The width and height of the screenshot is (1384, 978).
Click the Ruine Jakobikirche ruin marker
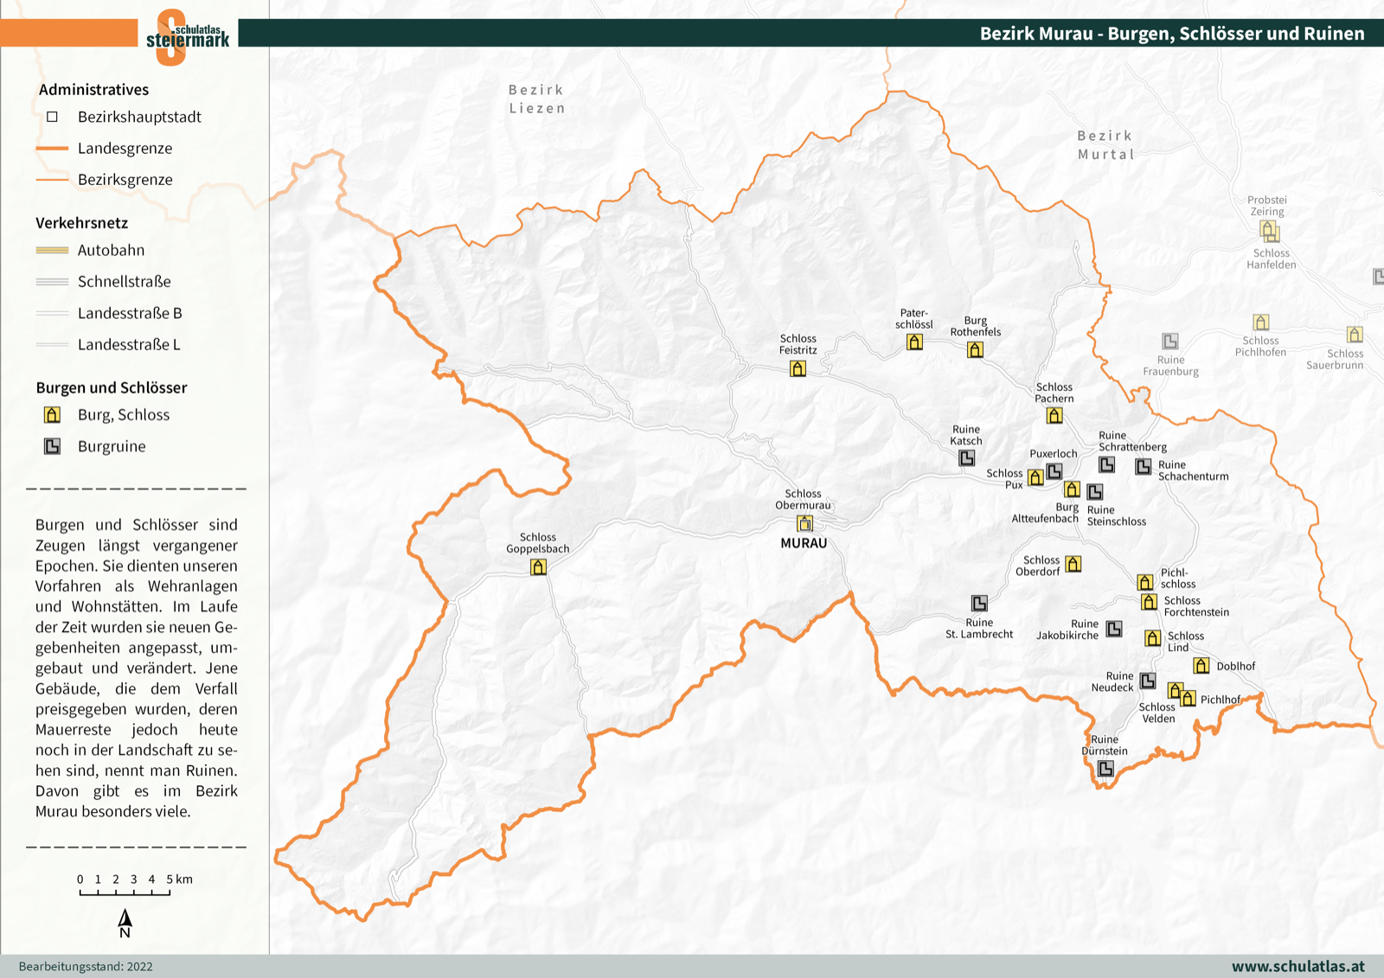(1114, 629)
